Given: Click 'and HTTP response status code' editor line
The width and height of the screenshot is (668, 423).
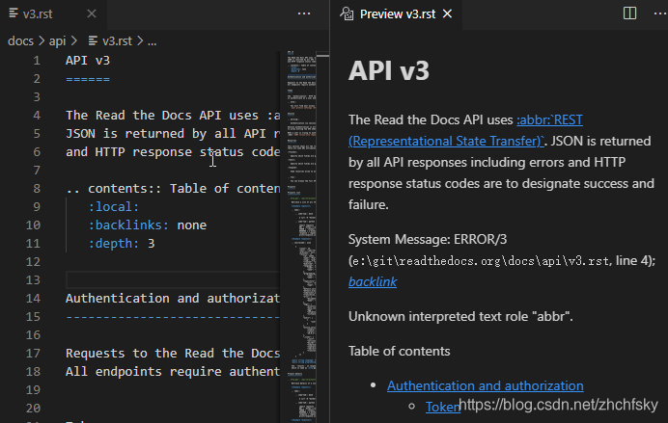Looking at the screenshot, I should tap(173, 152).
